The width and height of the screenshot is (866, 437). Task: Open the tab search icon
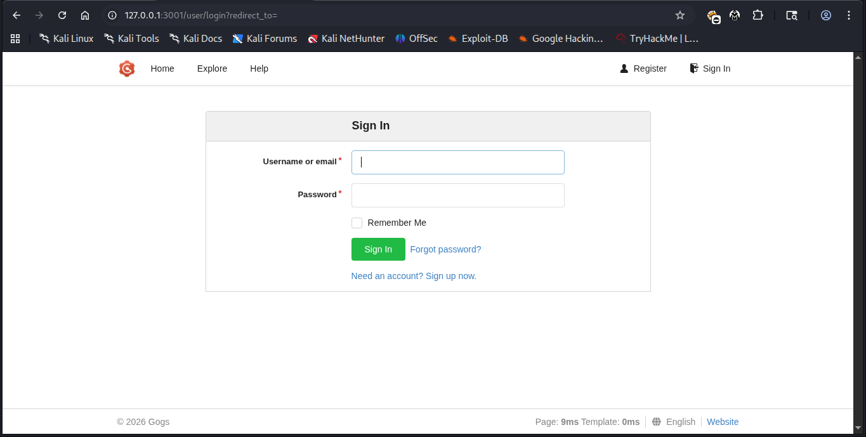[792, 15]
